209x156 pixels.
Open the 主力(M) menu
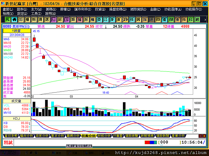click(x=36, y=9)
